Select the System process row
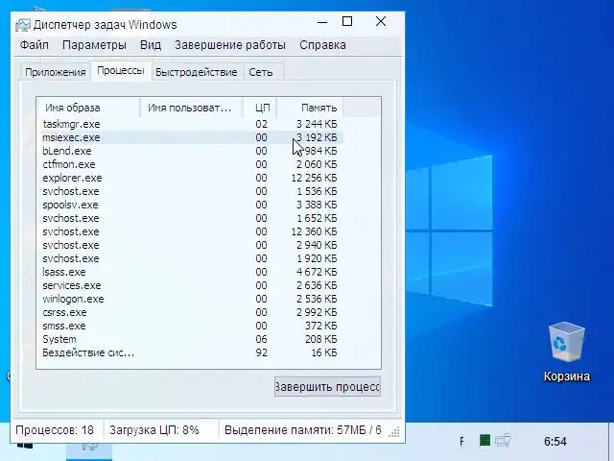Image resolution: width=614 pixels, height=461 pixels. [x=190, y=339]
